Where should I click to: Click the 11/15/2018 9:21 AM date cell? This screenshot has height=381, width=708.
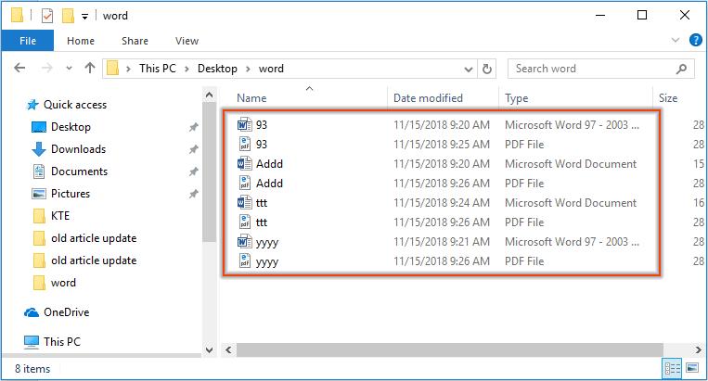point(441,242)
